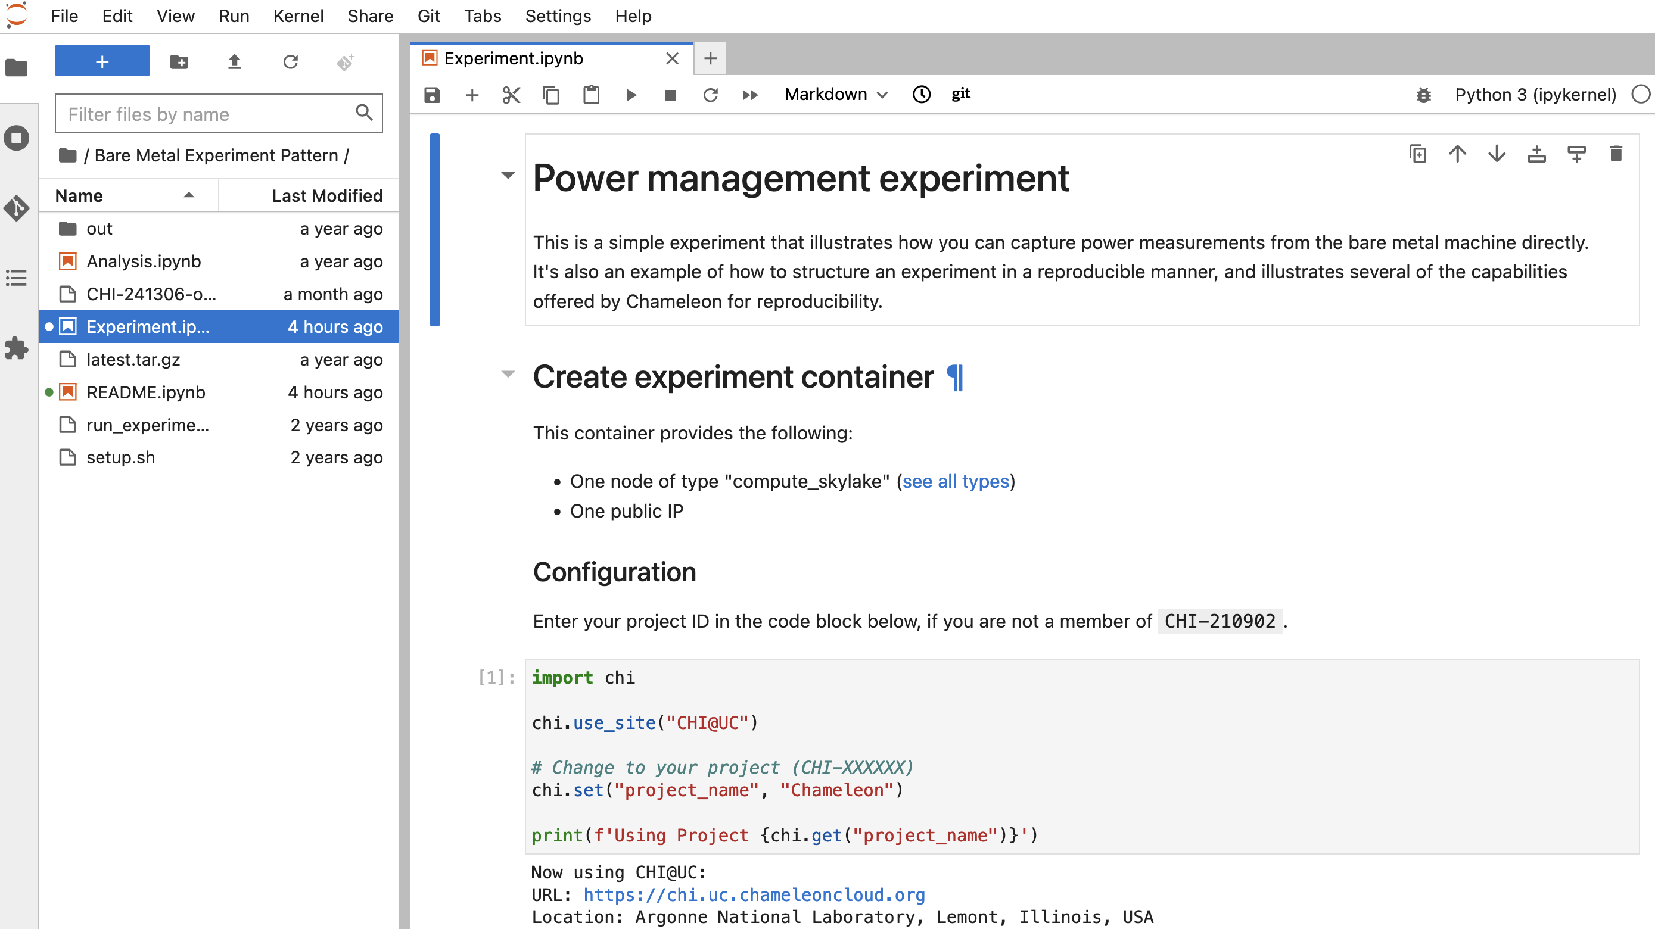The image size is (1655, 929).
Task: Collapse the Power management experiment heading
Action: [x=508, y=175]
